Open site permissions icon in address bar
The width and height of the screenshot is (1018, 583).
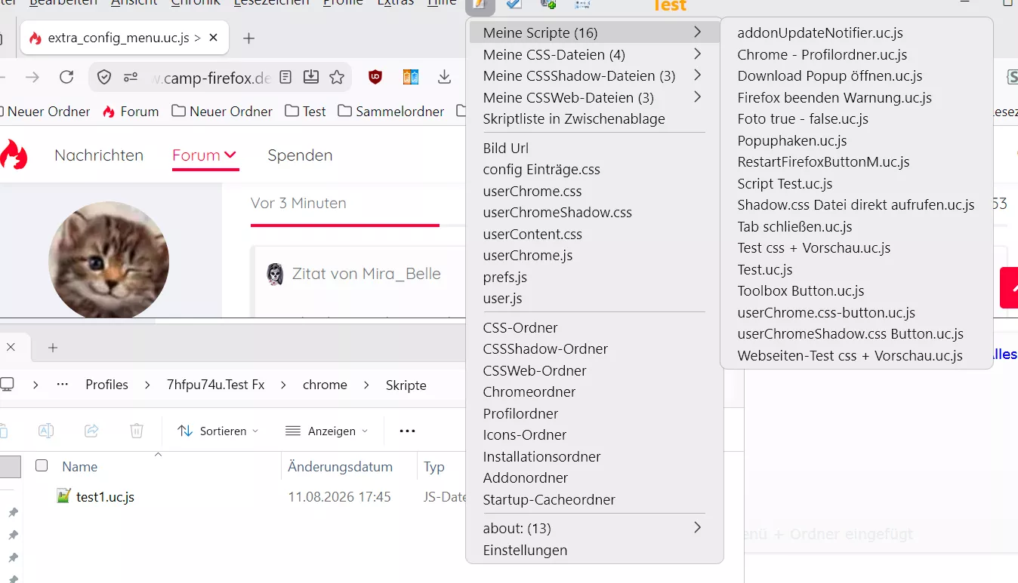[x=131, y=77]
